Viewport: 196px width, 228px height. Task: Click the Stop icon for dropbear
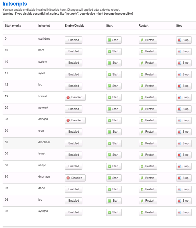point(179,143)
